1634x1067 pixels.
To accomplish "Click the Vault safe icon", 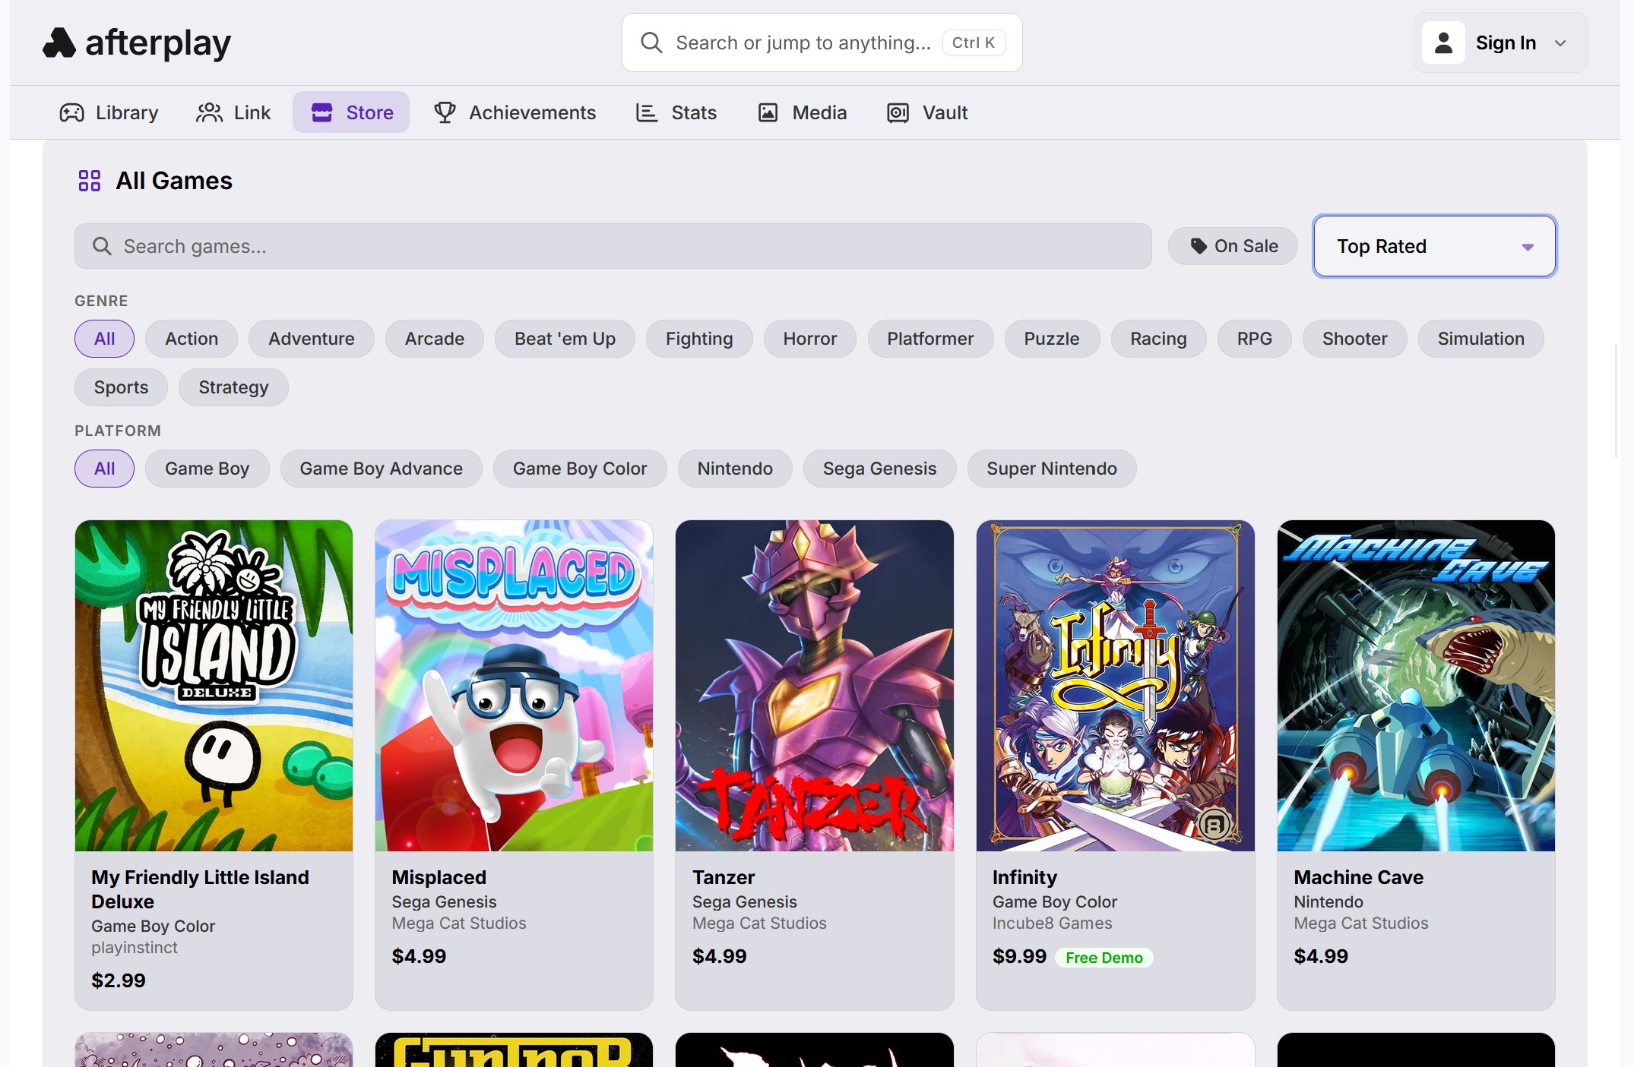I will 898,112.
